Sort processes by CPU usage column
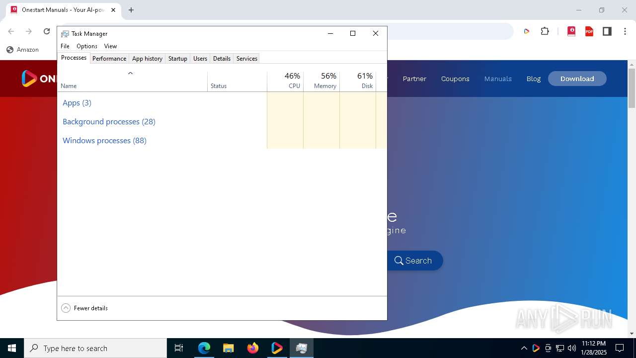Screen dimensions: 636x358 pos(285,81)
